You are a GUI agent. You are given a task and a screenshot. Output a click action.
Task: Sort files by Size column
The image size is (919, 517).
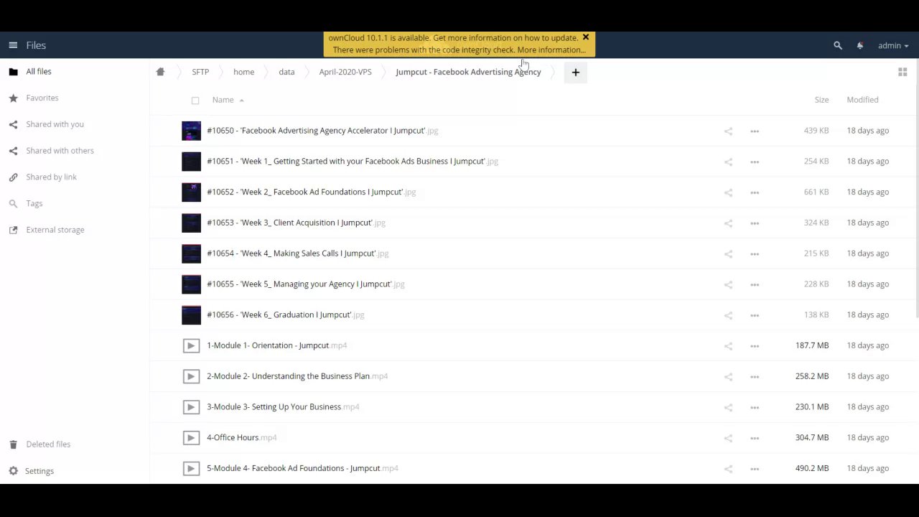(821, 100)
